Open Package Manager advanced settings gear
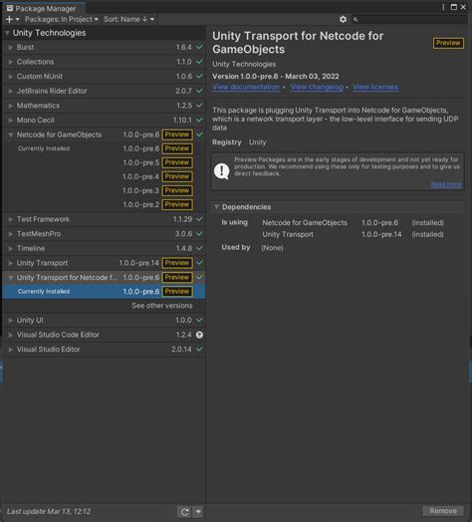Screen dimensions: 472x522 343,19
